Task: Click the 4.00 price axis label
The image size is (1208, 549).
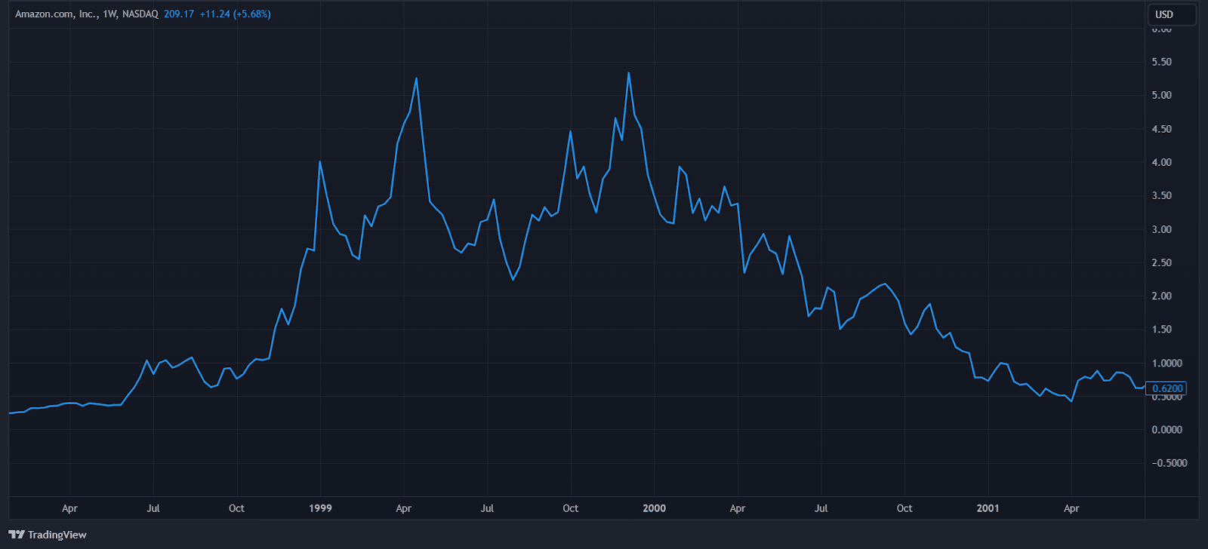Action: 1161,162
